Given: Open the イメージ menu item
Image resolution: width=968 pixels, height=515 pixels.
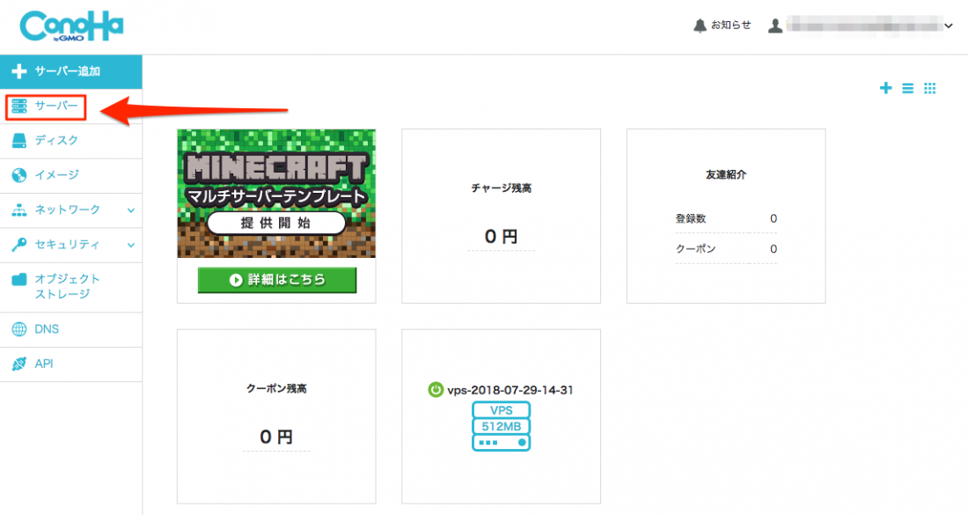Looking at the screenshot, I should tap(71, 175).
